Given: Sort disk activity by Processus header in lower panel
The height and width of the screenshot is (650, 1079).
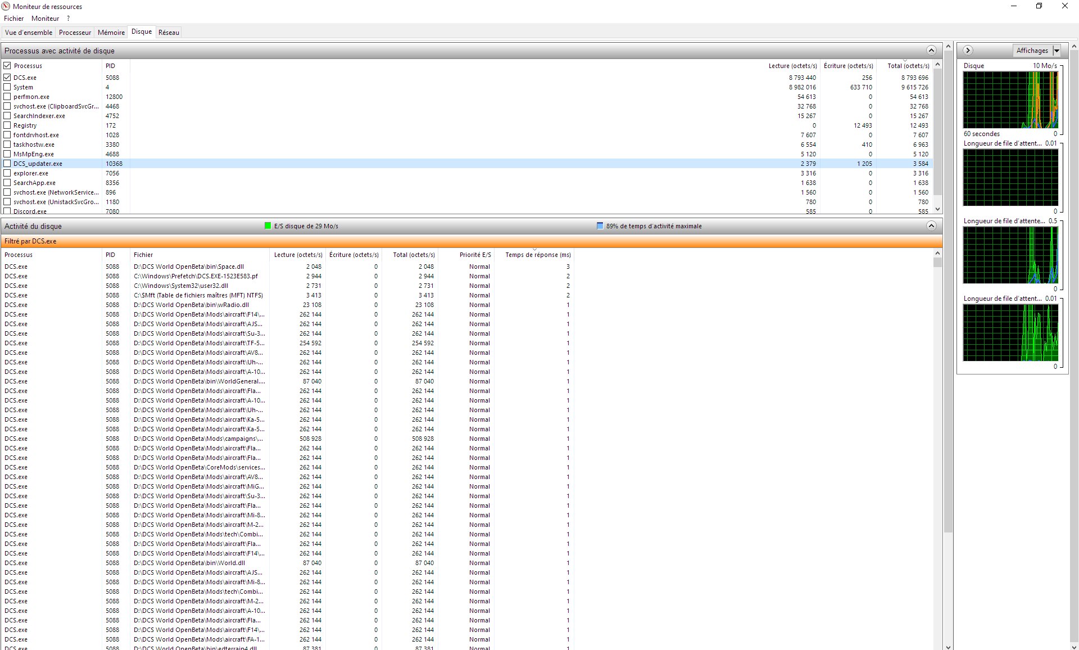Looking at the screenshot, I should pos(52,255).
